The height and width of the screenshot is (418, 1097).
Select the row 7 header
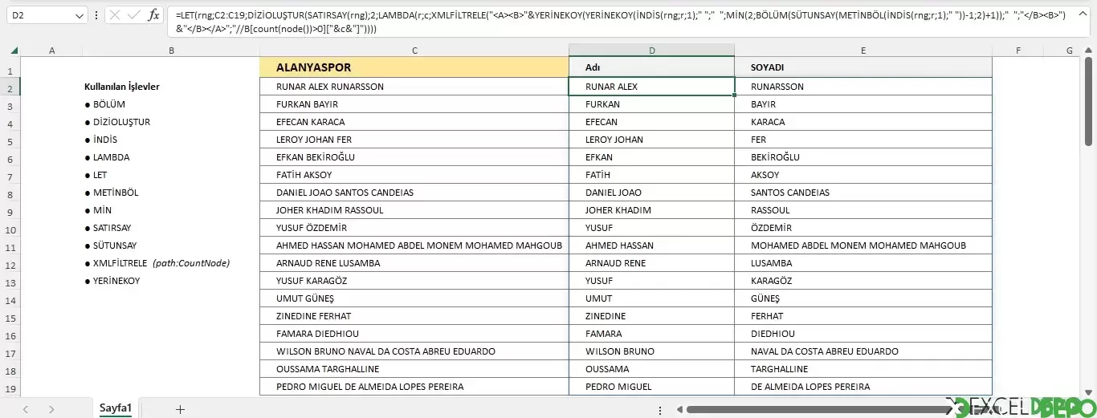click(10, 177)
